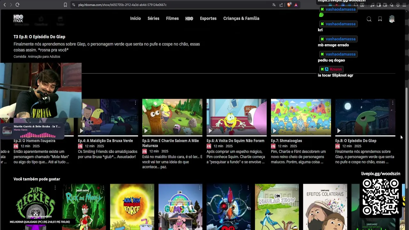Open the HBO Max search magnifier
Image resolution: width=409 pixels, height=230 pixels.
click(369, 19)
